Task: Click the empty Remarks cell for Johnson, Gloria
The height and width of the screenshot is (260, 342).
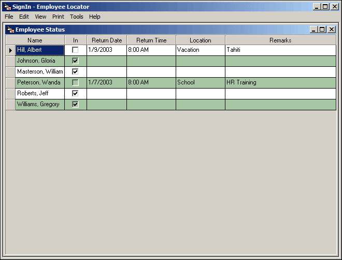Action: [280, 61]
